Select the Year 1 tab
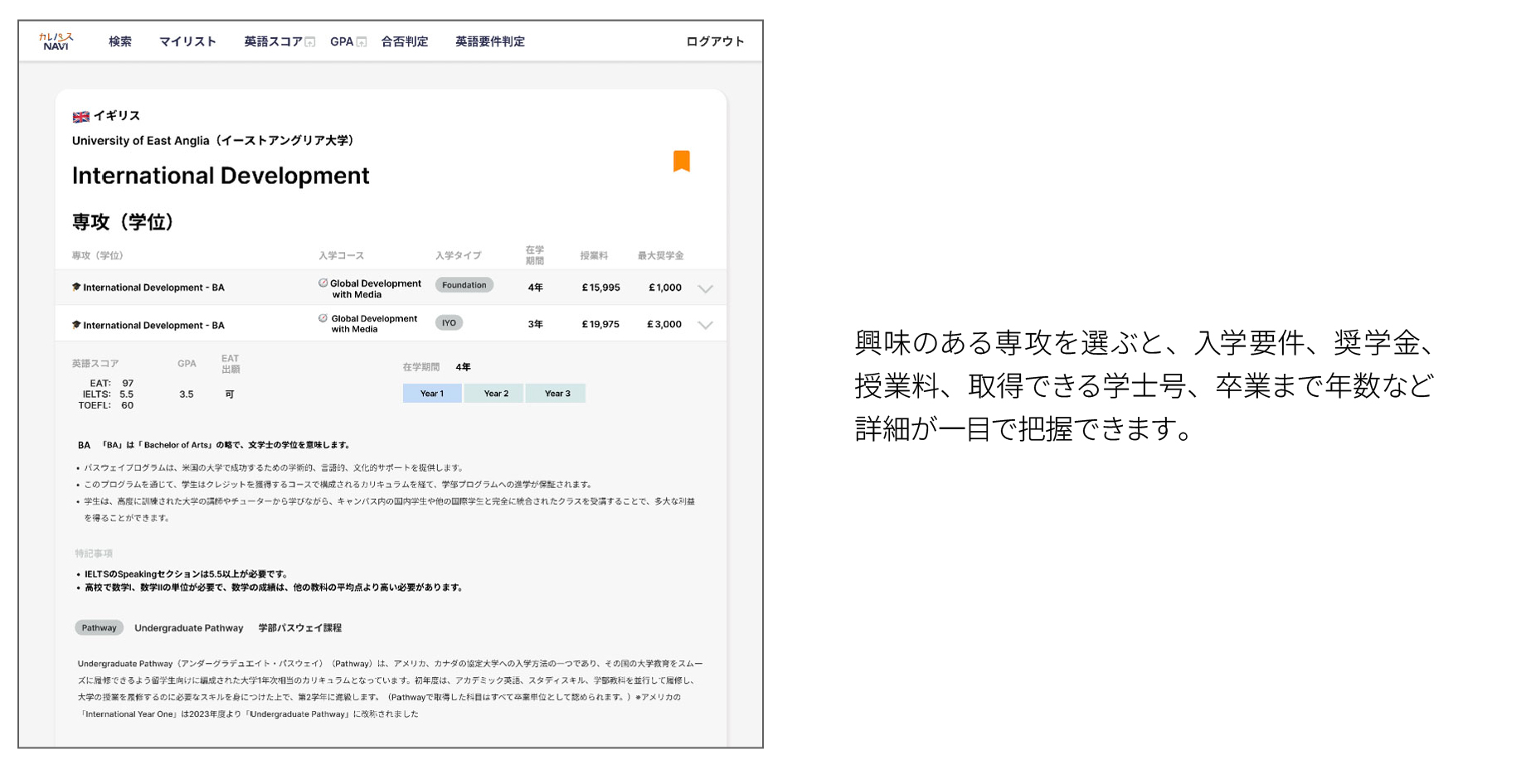Image resolution: width=1526 pixels, height=769 pixels. tap(432, 394)
